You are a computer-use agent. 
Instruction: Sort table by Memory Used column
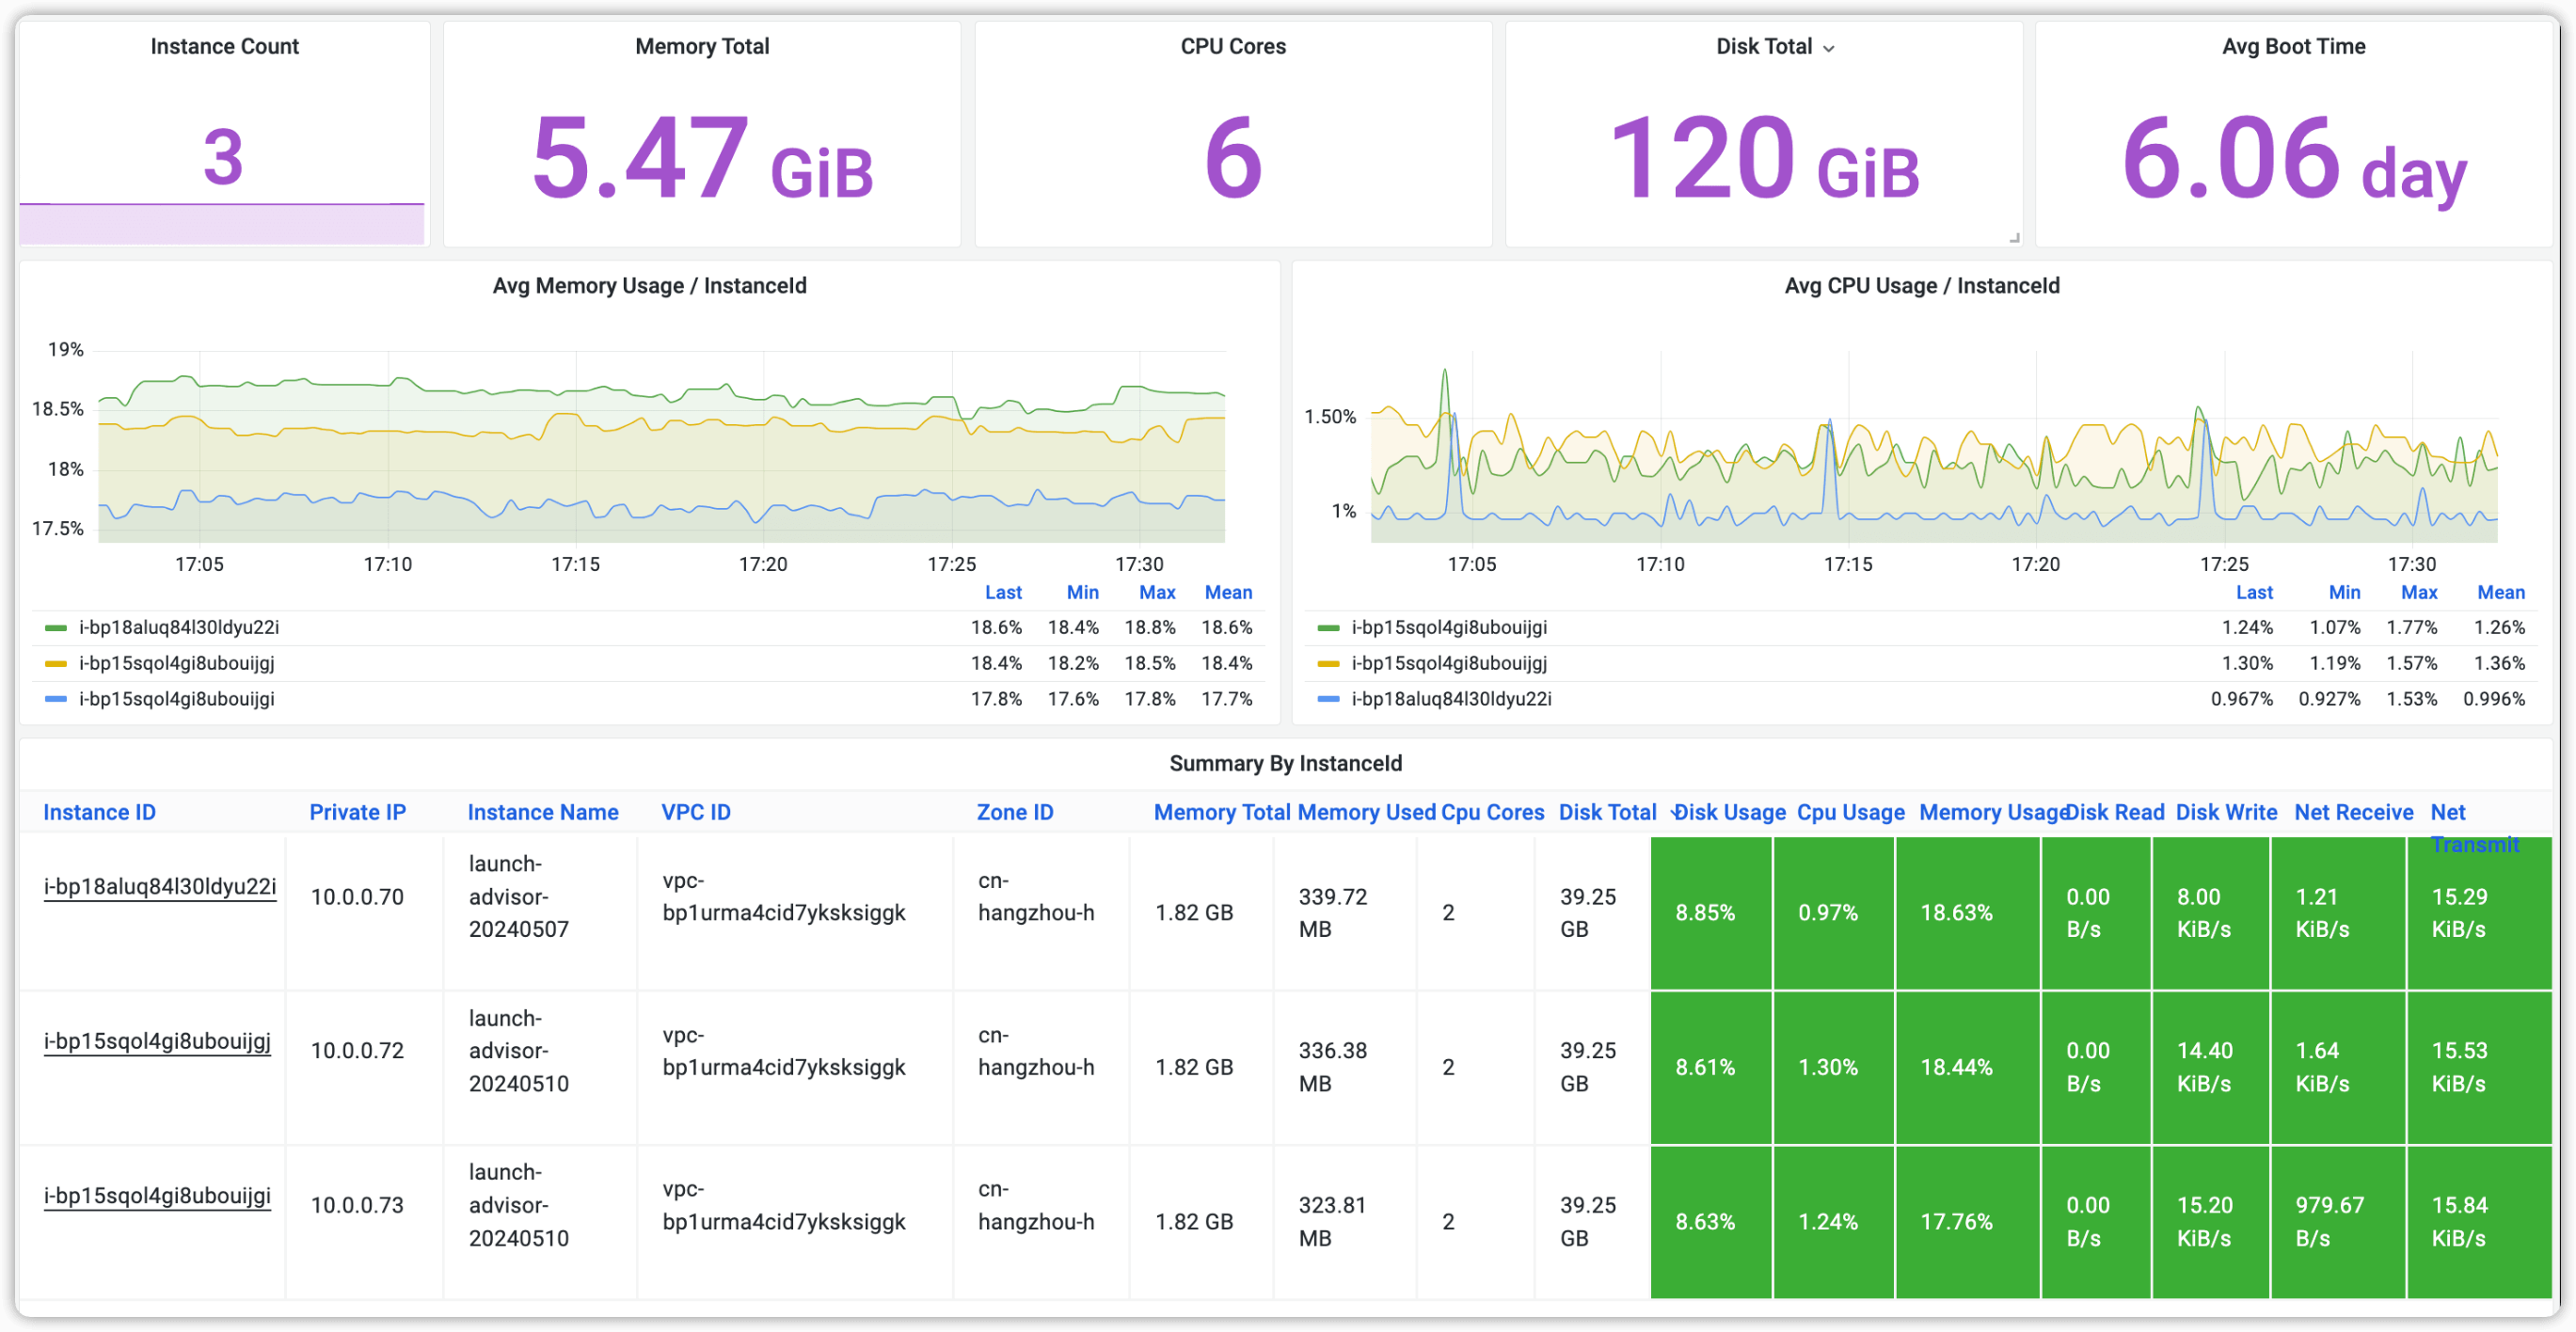coord(1366,813)
